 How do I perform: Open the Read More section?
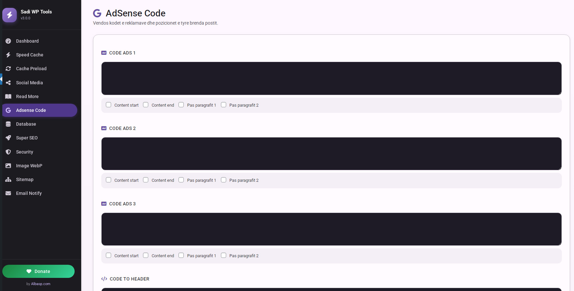40,96
